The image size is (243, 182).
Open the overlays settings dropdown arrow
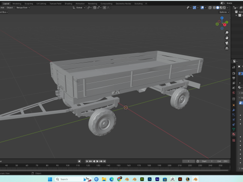click(206, 8)
